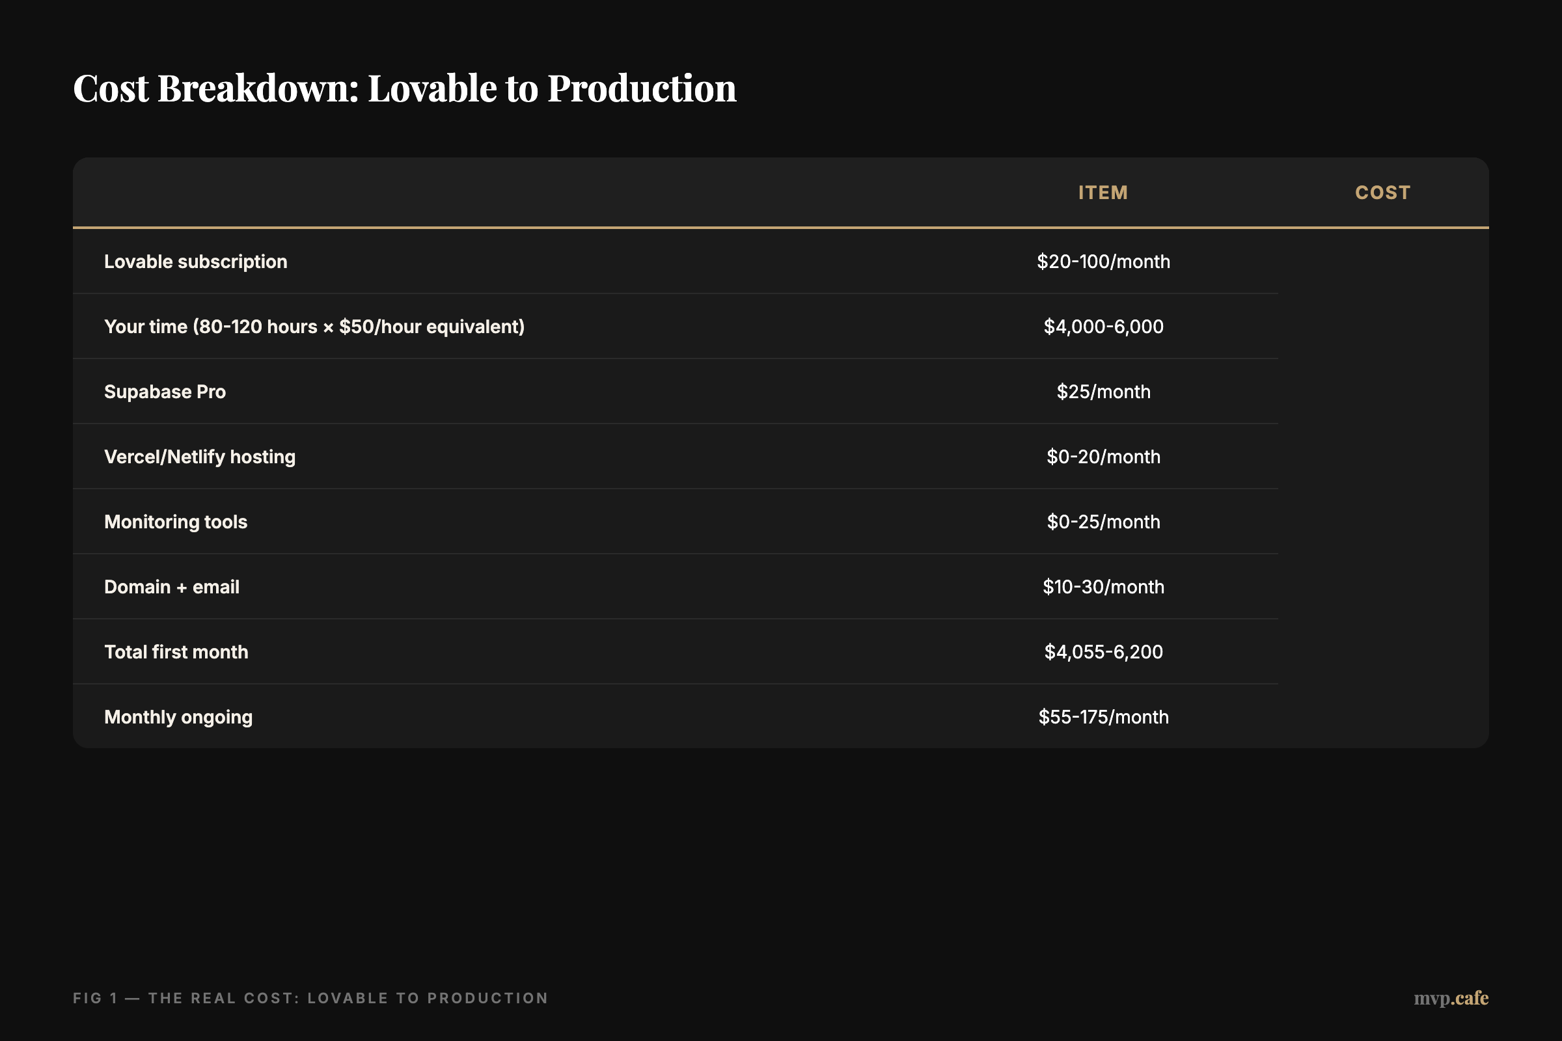Click the FIG 1 caption text
Image resolution: width=1562 pixels, height=1041 pixels.
pyautogui.click(x=310, y=998)
